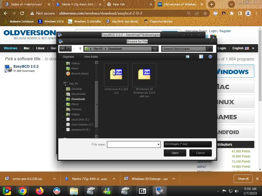Click Register link on OldVersion page
Screen dimensions: 262x196
(225, 31)
